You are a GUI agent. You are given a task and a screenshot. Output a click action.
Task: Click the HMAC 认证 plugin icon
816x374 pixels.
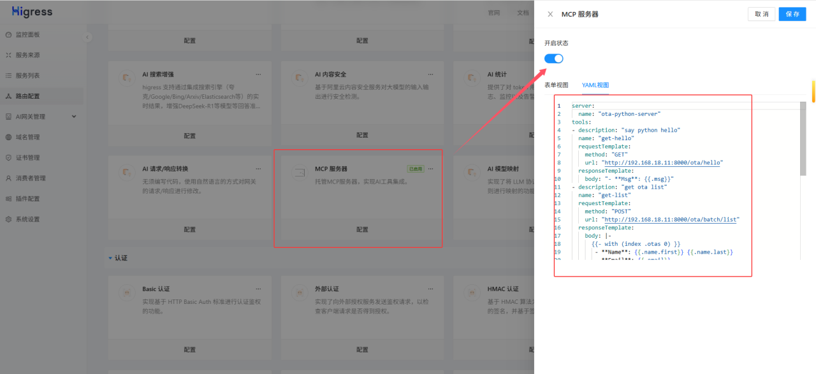pyautogui.click(x=471, y=292)
